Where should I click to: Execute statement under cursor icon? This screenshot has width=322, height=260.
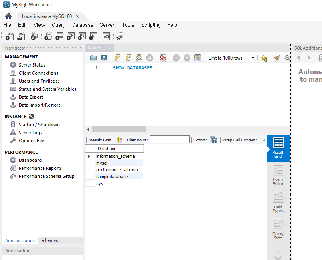128,58
